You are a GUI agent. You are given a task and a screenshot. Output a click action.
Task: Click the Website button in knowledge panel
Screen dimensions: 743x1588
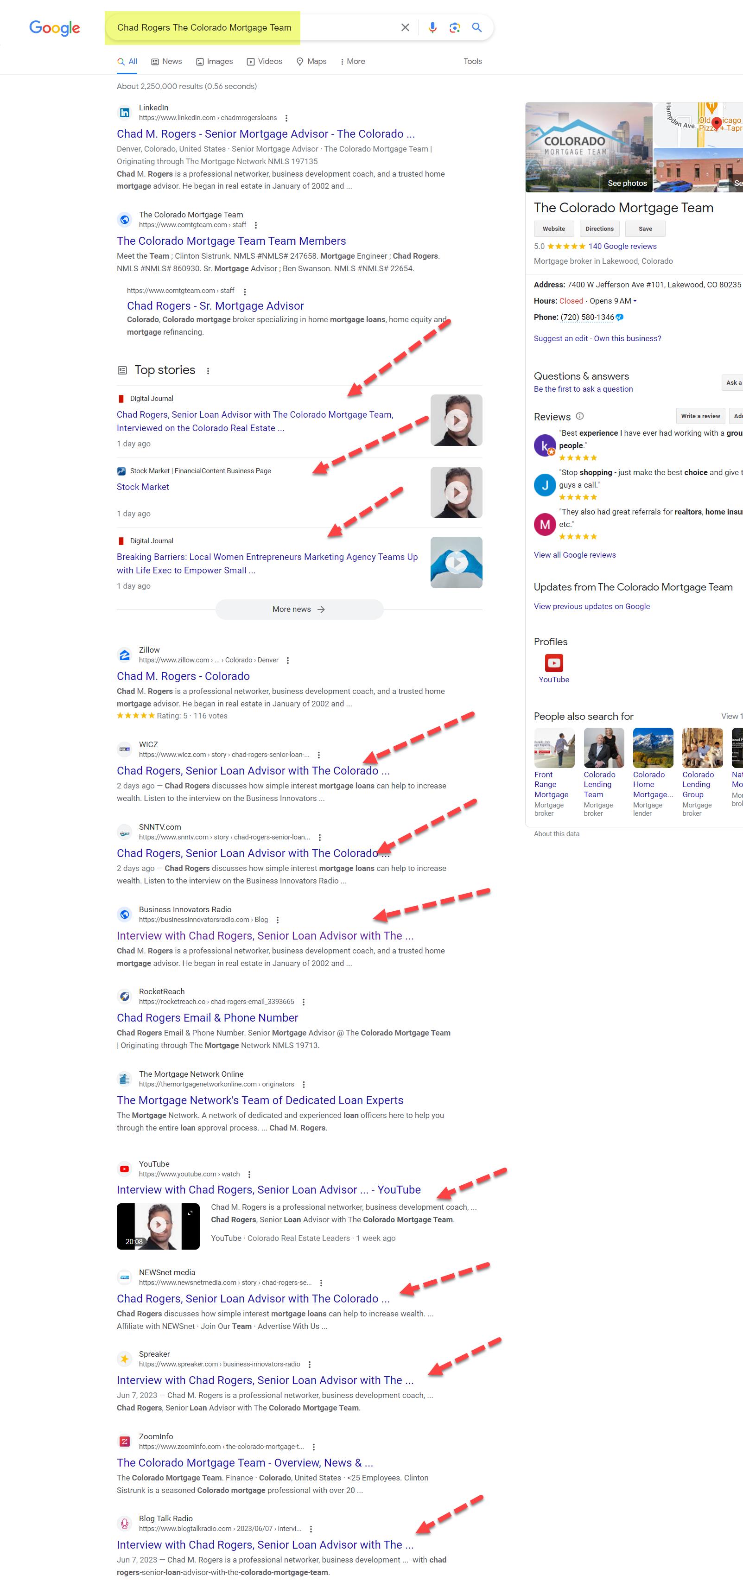[x=554, y=229]
